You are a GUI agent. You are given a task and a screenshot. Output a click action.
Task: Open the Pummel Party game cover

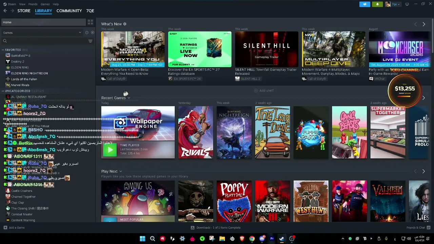point(311,132)
